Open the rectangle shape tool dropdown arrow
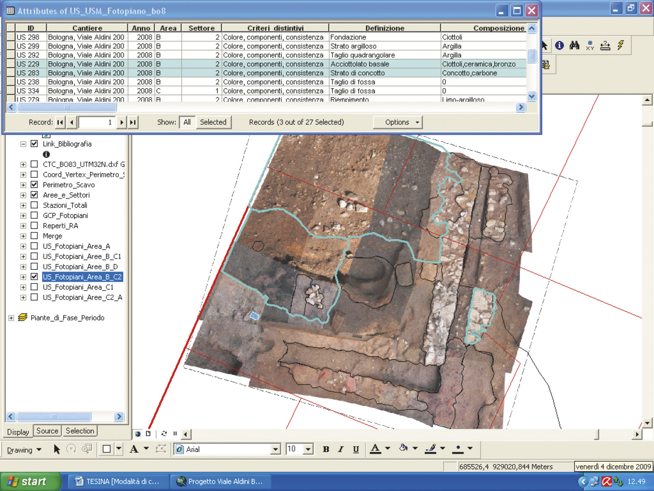This screenshot has height=491, width=654. pos(118,449)
